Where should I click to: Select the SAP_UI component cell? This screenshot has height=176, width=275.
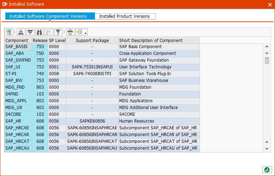18,67
